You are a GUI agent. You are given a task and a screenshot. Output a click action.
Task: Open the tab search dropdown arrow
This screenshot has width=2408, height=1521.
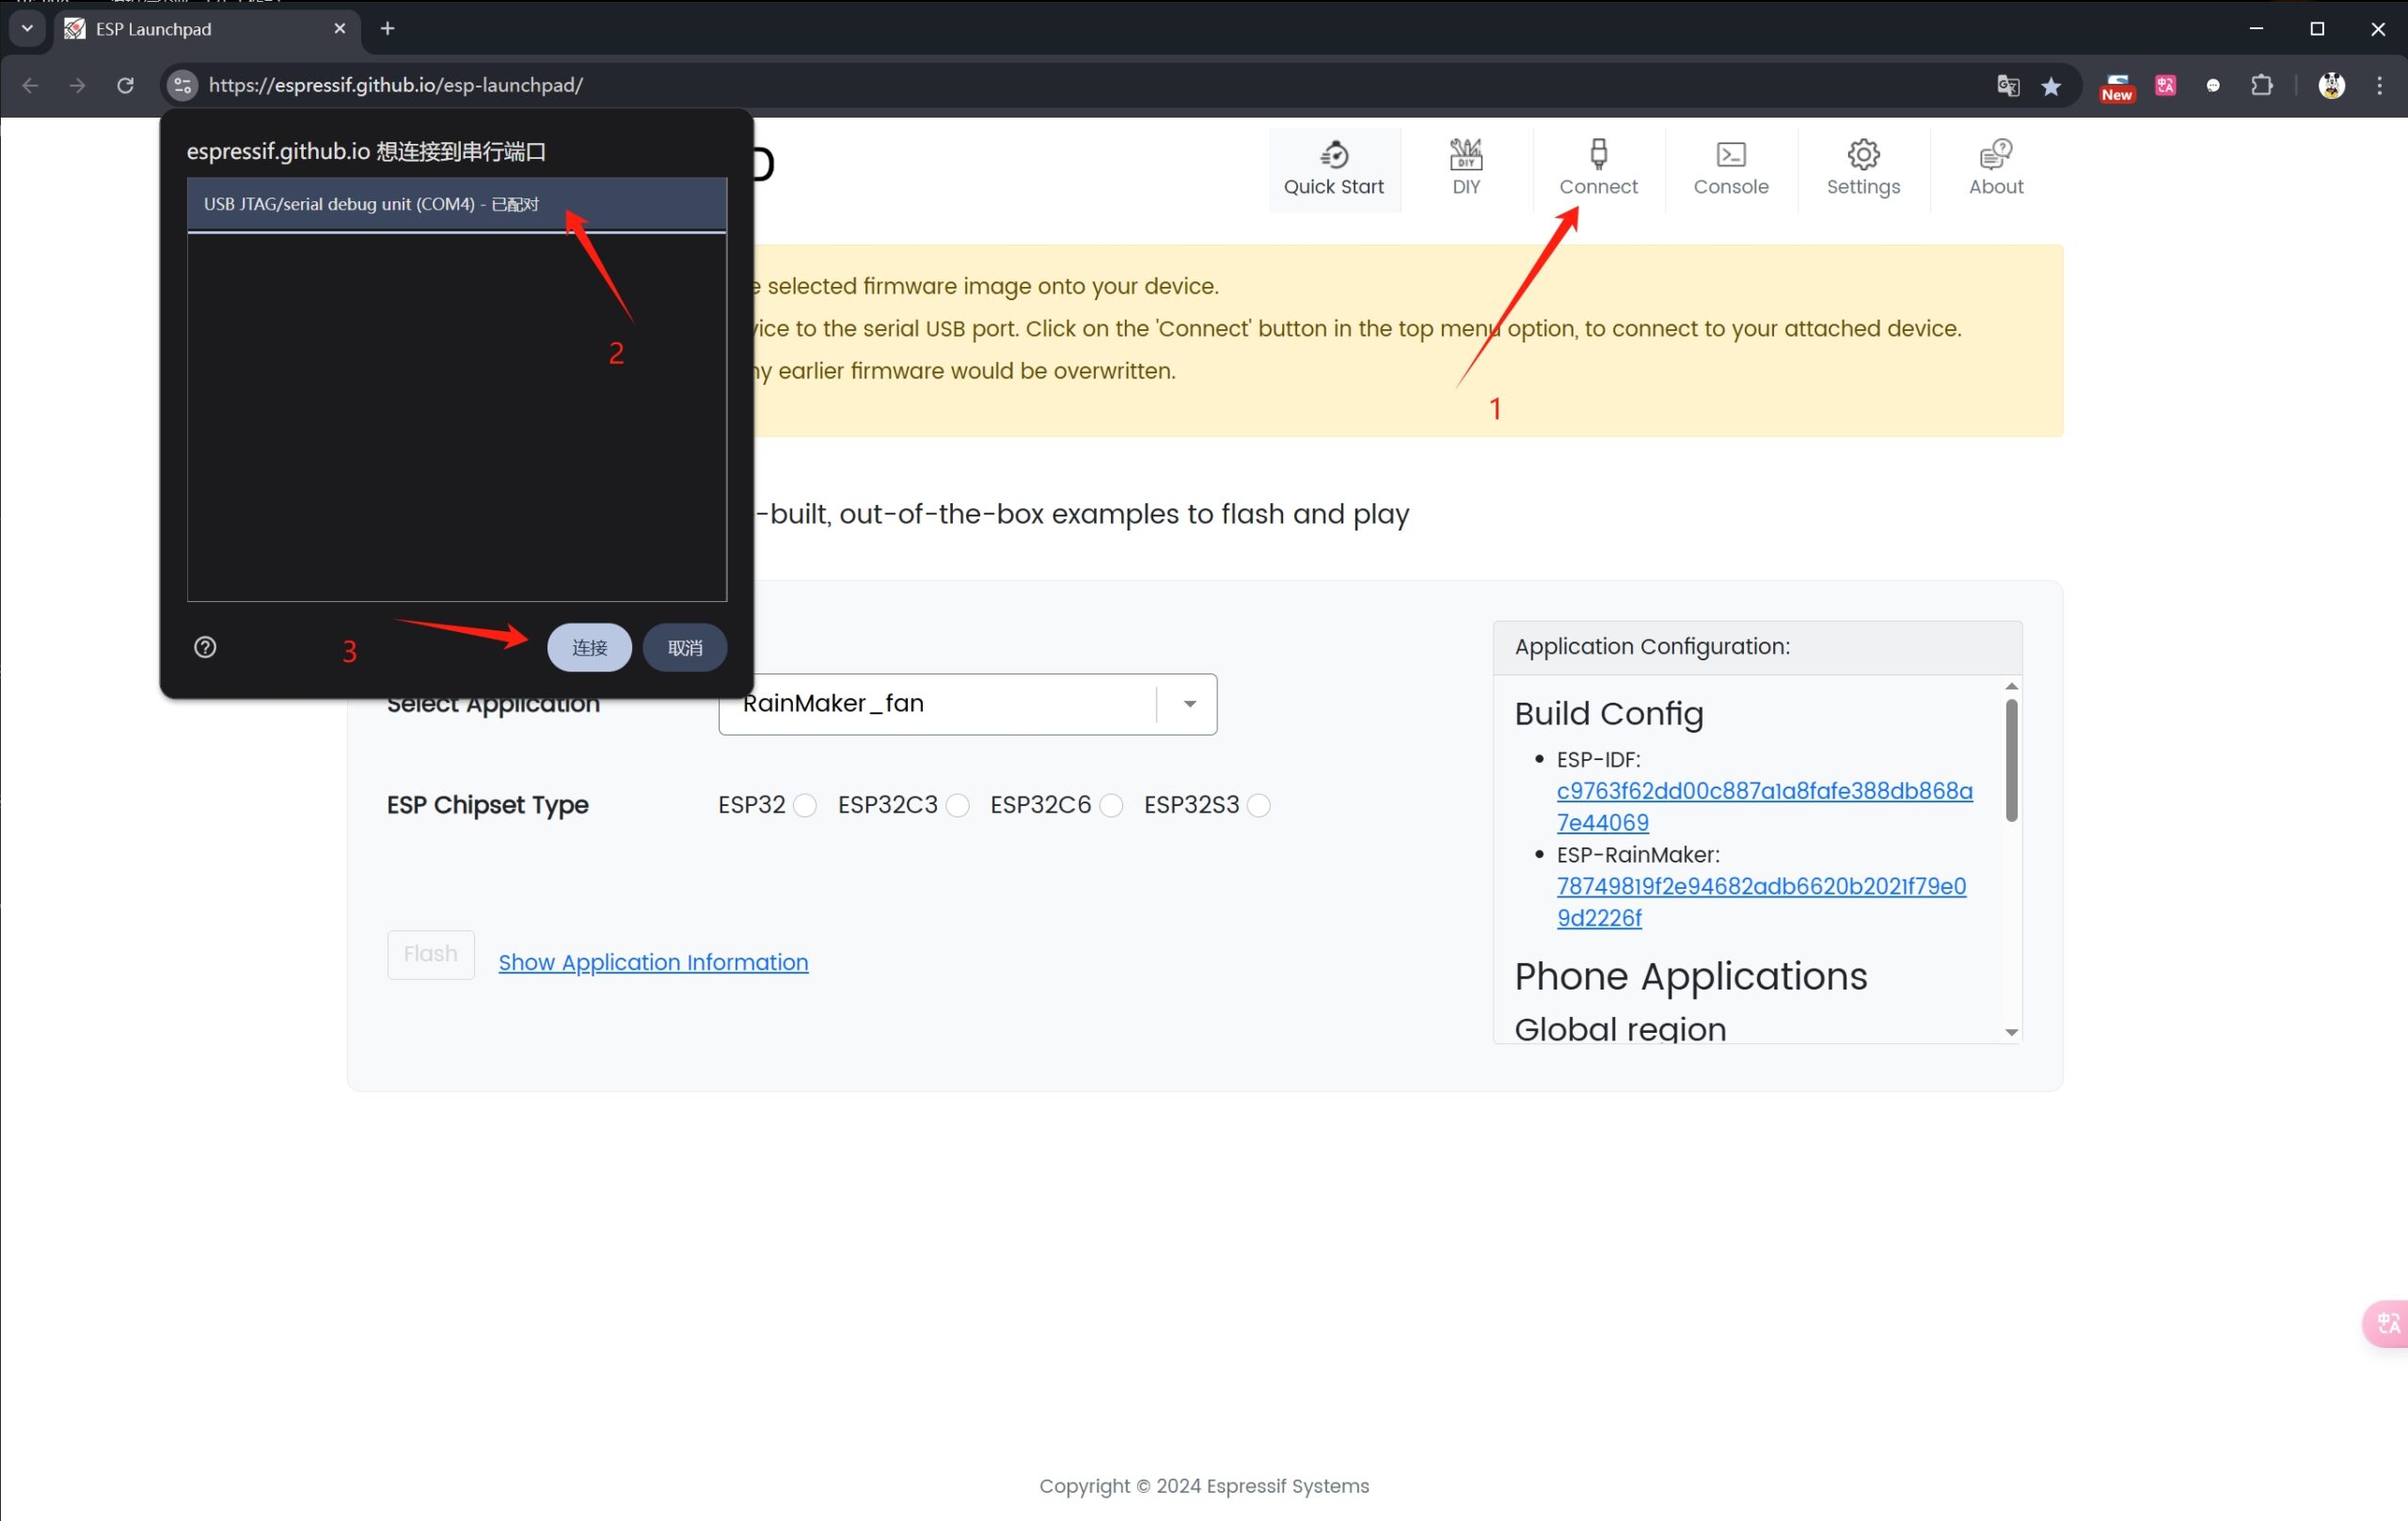click(28, 29)
